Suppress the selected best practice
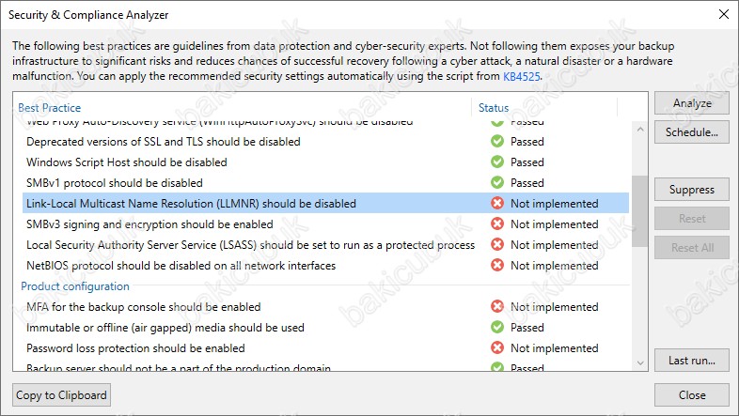 (691, 190)
